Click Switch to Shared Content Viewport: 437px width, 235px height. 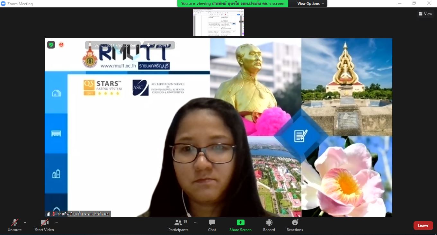pos(113,45)
